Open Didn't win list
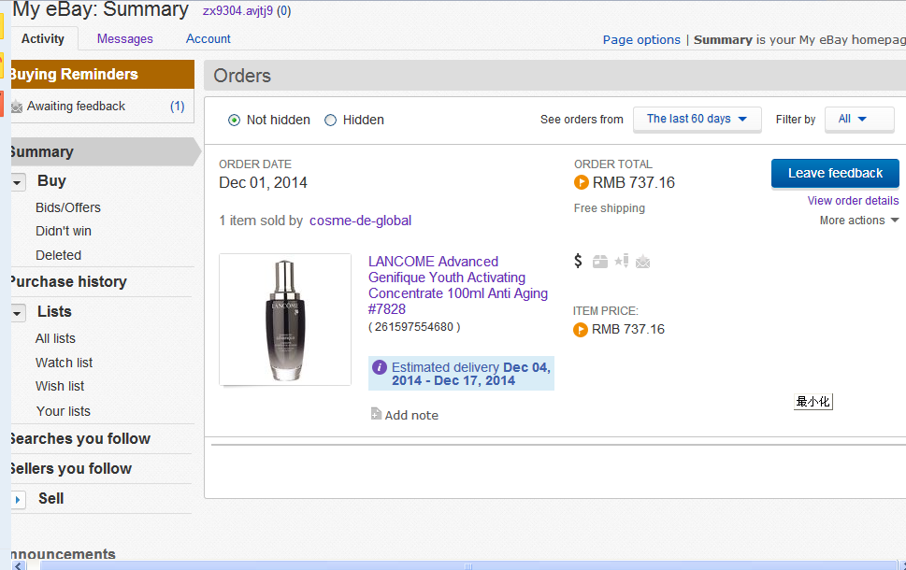The image size is (906, 570). point(64,231)
